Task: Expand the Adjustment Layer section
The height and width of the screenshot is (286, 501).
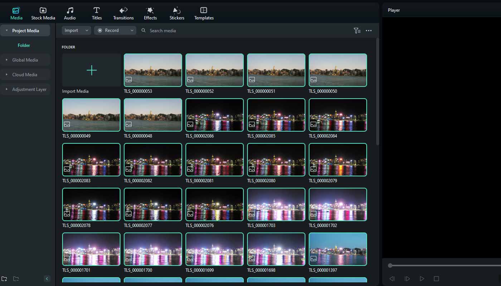Action: point(6,89)
